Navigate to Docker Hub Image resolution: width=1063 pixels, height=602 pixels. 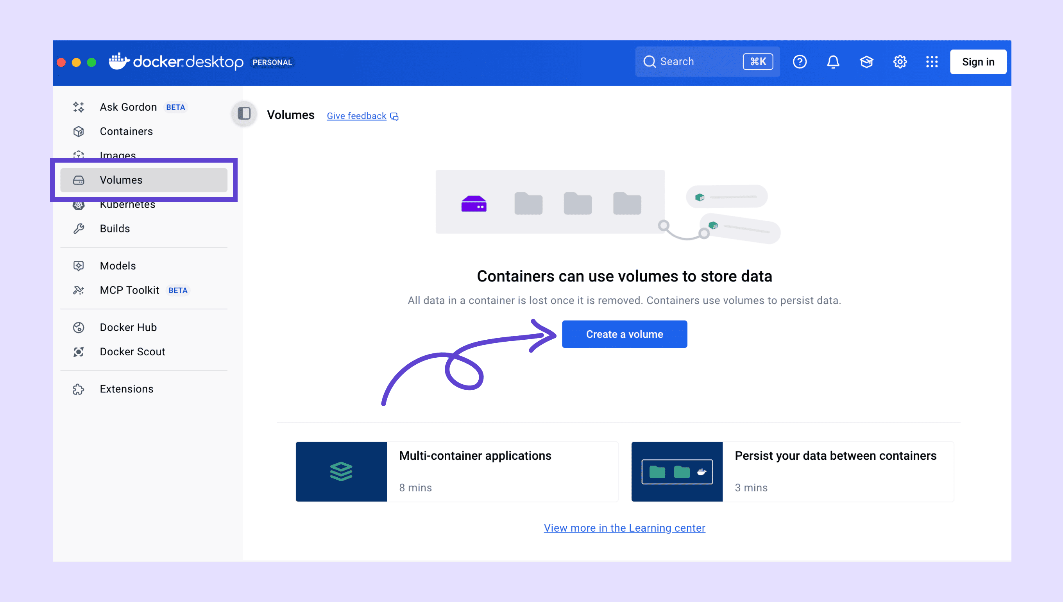[128, 328]
